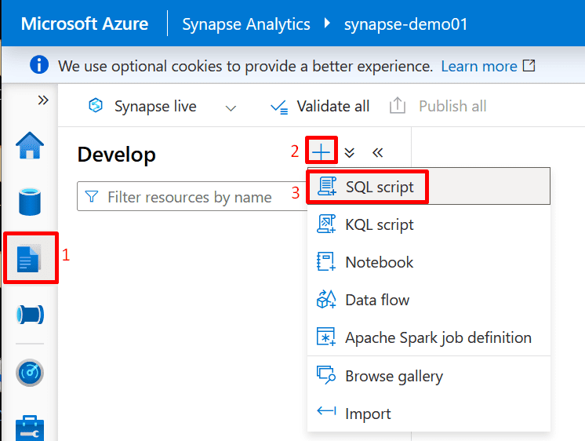Collapse the Develop panel with double chevron
This screenshot has height=441, width=585.
pos(377,152)
